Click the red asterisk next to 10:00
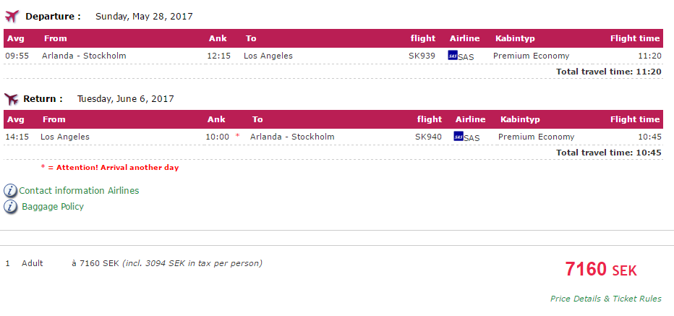Screen dimensions: 674x316 point(237,136)
